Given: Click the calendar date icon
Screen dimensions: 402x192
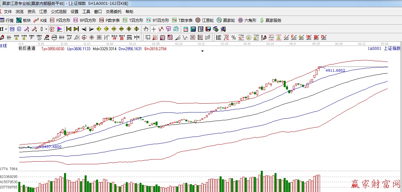Looking at the screenshot, I should [x=186, y=29].
